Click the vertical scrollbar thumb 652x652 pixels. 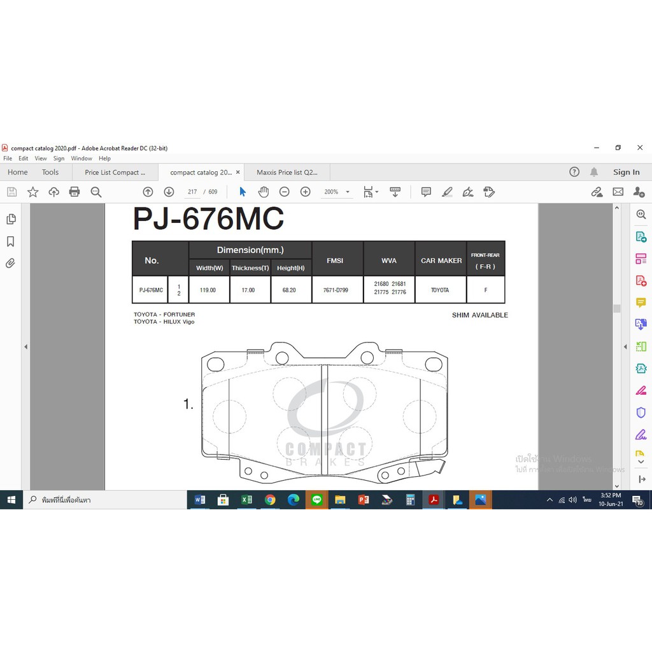(616, 308)
